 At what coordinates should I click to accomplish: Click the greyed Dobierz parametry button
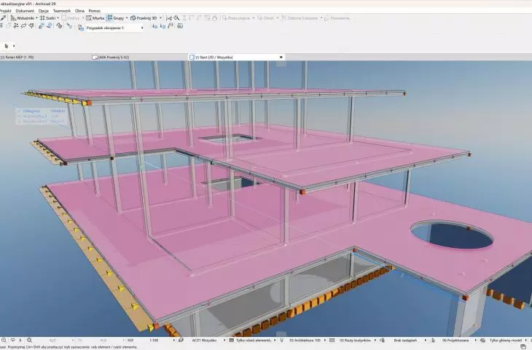[x=300, y=18]
